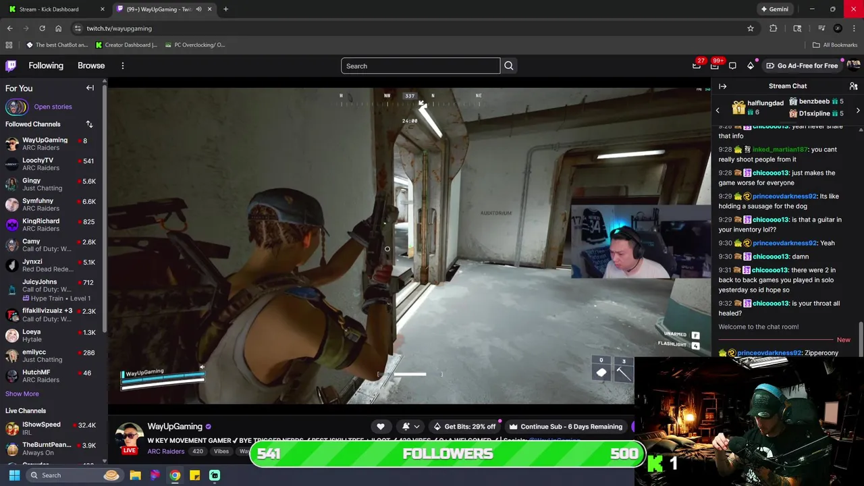The width and height of the screenshot is (864, 486).
Task: Open the Get Bits diamond icon in top nav
Action: click(750, 65)
